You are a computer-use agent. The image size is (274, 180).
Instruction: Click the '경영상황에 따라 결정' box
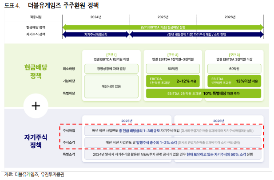coord(111,69)
